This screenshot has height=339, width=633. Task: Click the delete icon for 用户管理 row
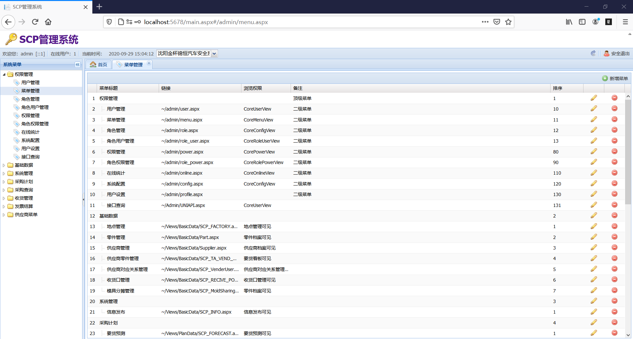coord(615,109)
